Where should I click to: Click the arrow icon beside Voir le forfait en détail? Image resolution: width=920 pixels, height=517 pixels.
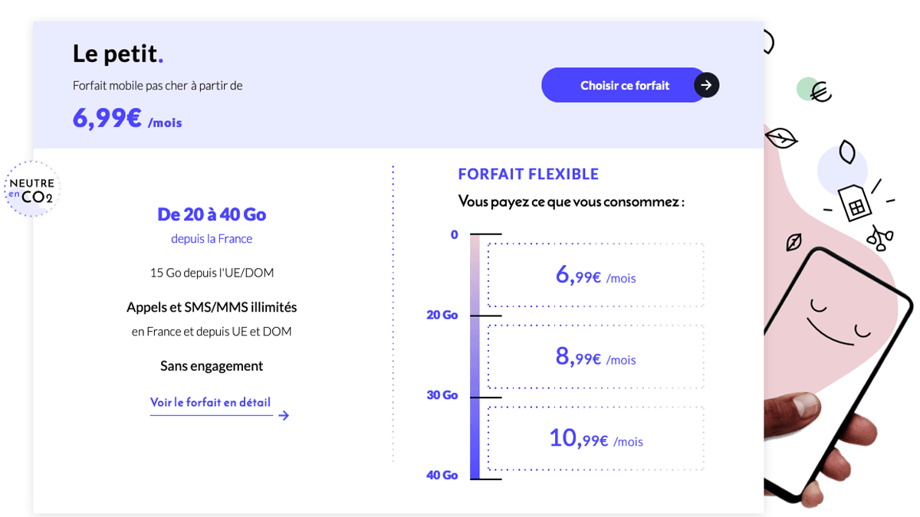tap(284, 414)
